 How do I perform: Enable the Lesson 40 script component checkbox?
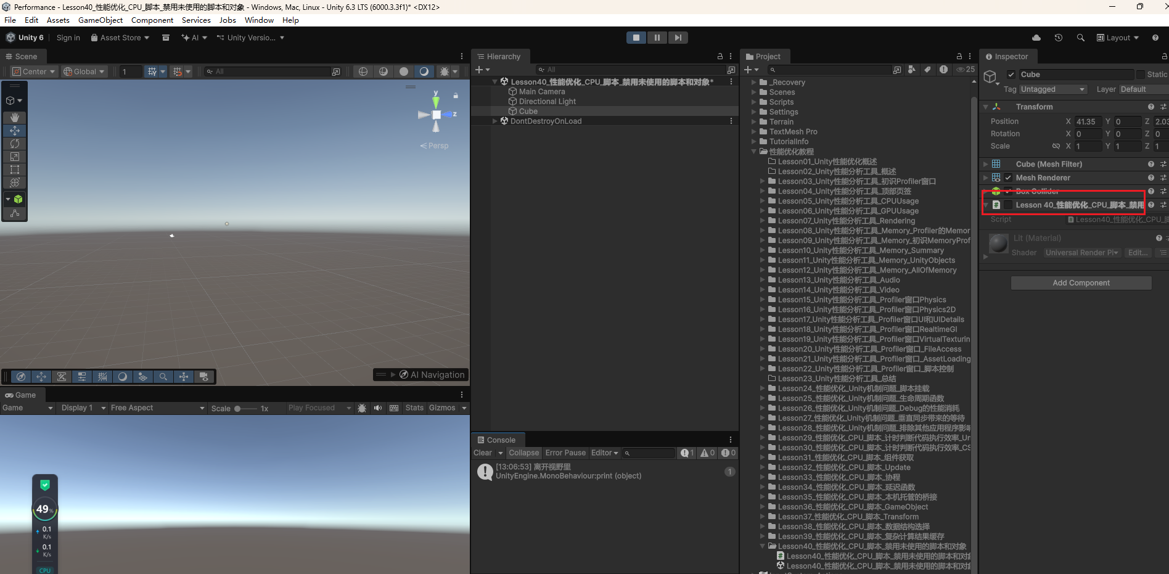click(1008, 205)
